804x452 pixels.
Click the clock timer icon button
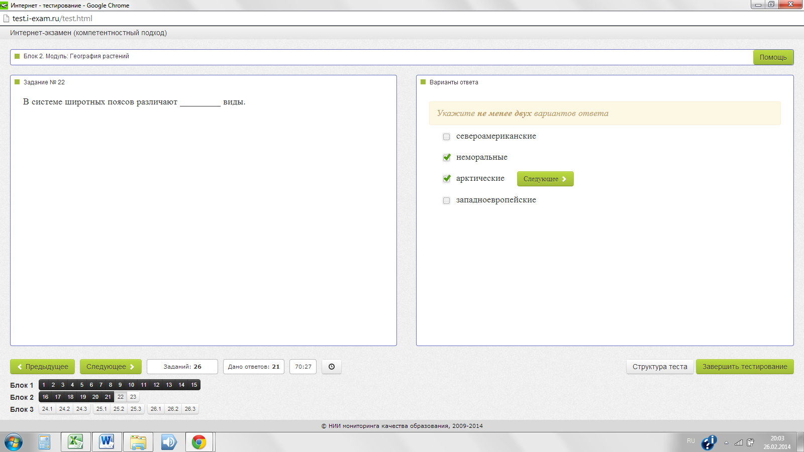[332, 367]
